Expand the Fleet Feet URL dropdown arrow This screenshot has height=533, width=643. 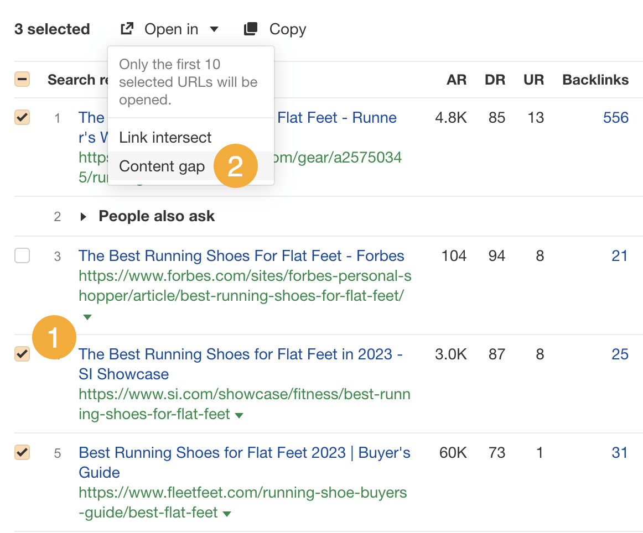tap(226, 512)
